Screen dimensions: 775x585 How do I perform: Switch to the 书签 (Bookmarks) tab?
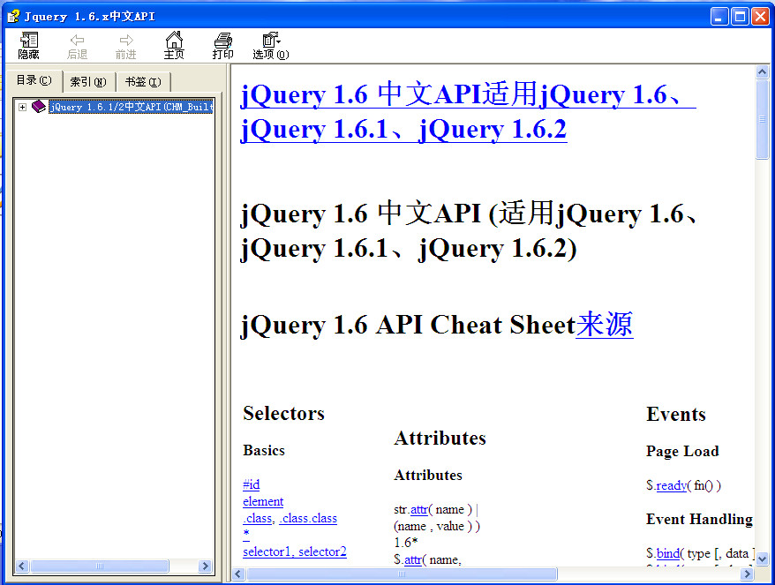143,82
